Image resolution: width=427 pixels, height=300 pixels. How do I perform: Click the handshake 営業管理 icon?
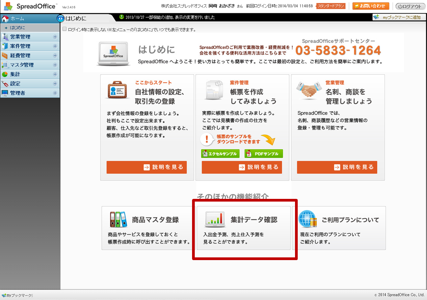pyautogui.click(x=309, y=90)
